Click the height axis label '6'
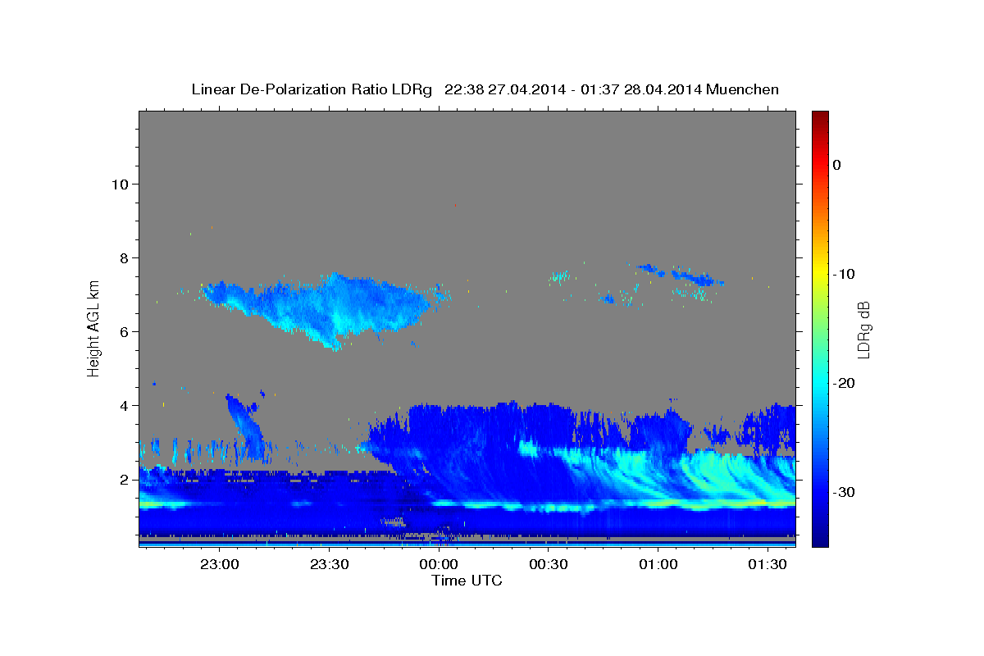 (124, 331)
